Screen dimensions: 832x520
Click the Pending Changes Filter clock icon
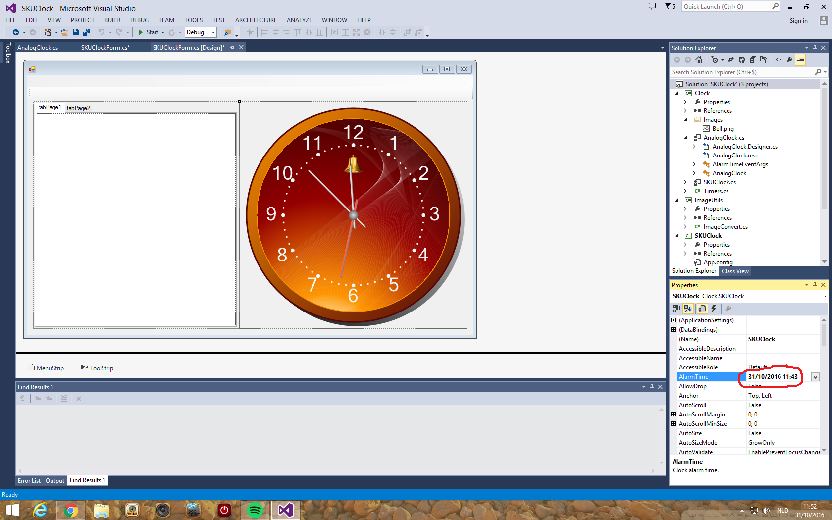[x=714, y=60]
